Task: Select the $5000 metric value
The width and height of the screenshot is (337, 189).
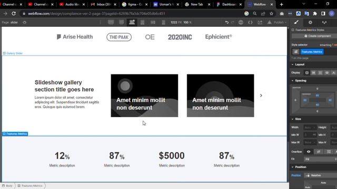Action: (172, 156)
